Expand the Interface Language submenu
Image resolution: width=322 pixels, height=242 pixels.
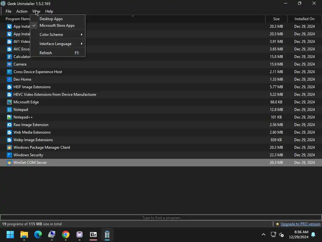pos(57,43)
